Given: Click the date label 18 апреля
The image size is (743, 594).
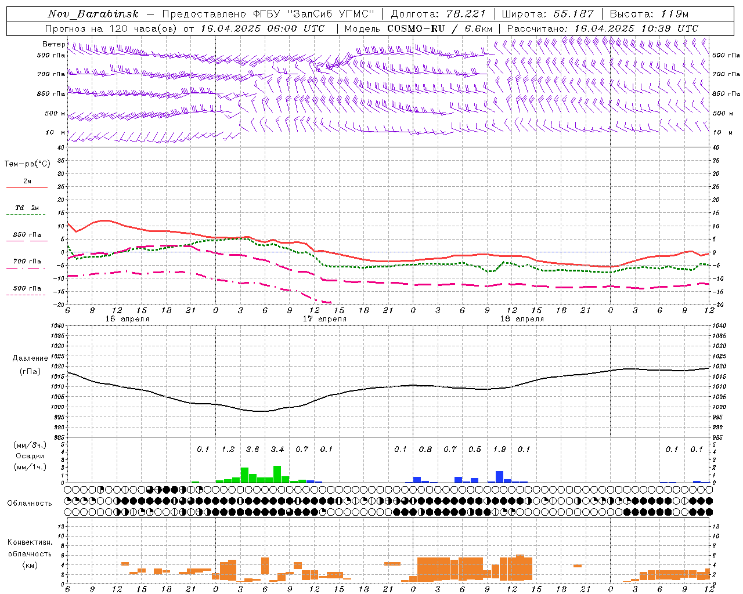Looking at the screenshot, I should click(x=522, y=319).
